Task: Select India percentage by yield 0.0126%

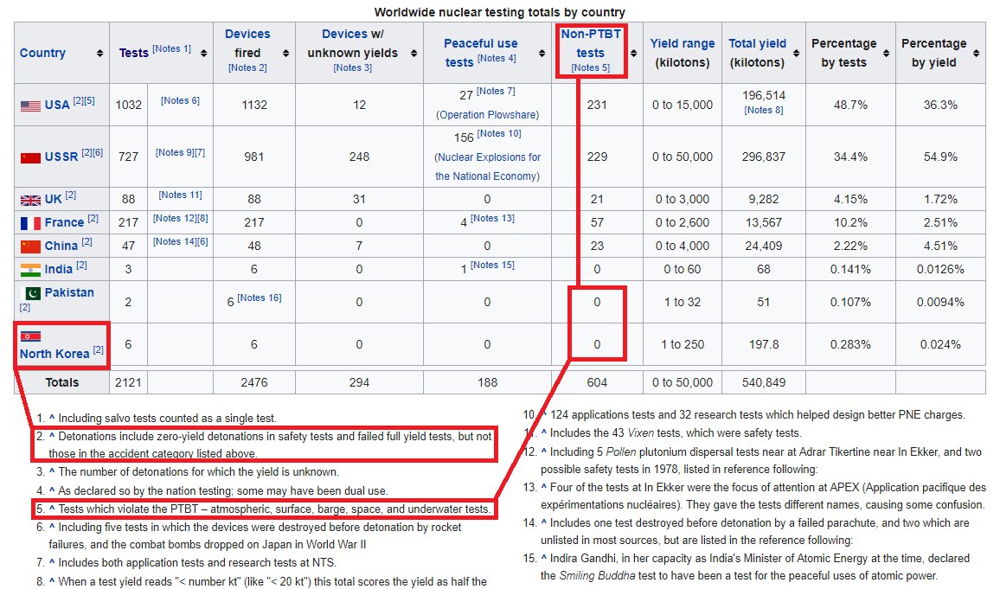Action: click(x=940, y=270)
